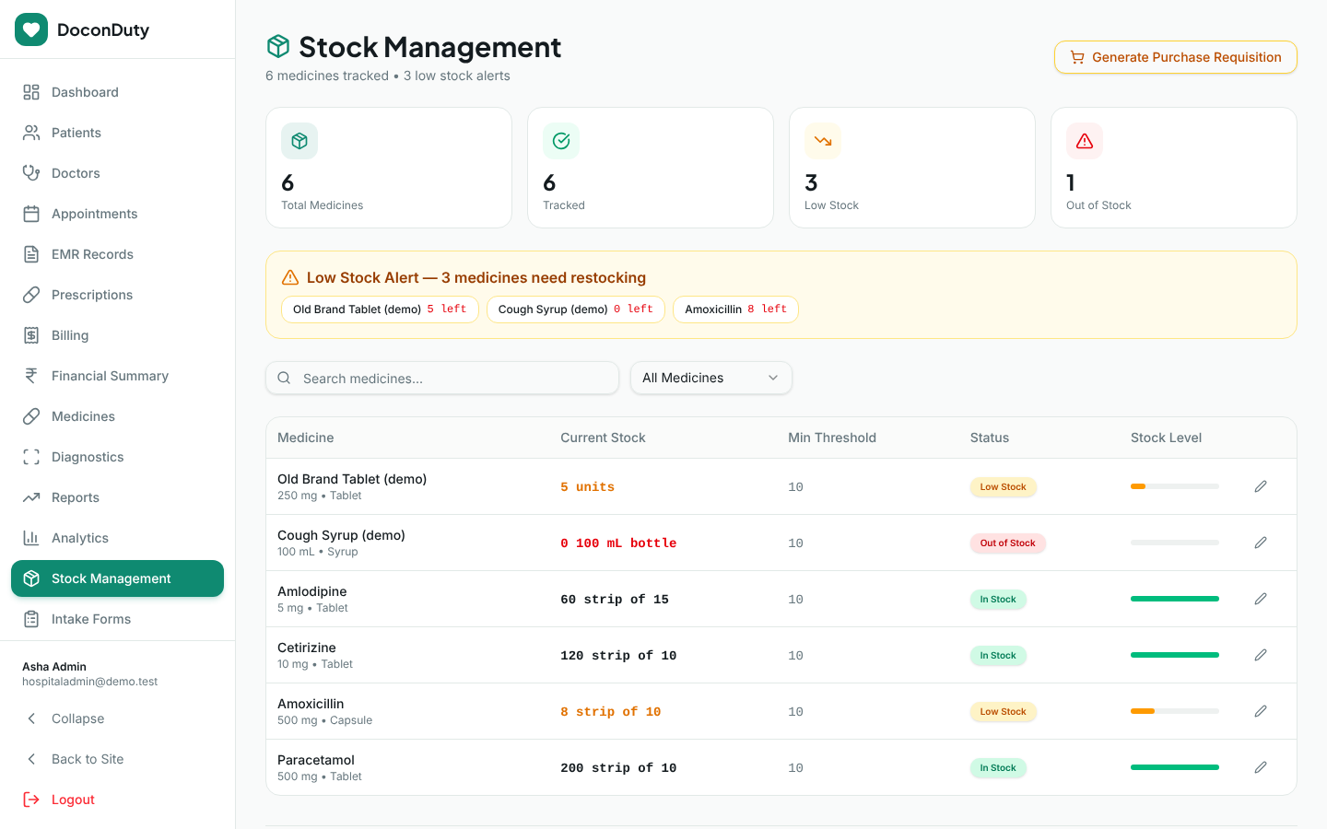
Task: Click the Medicines pill icon in sidebar
Action: tap(31, 416)
